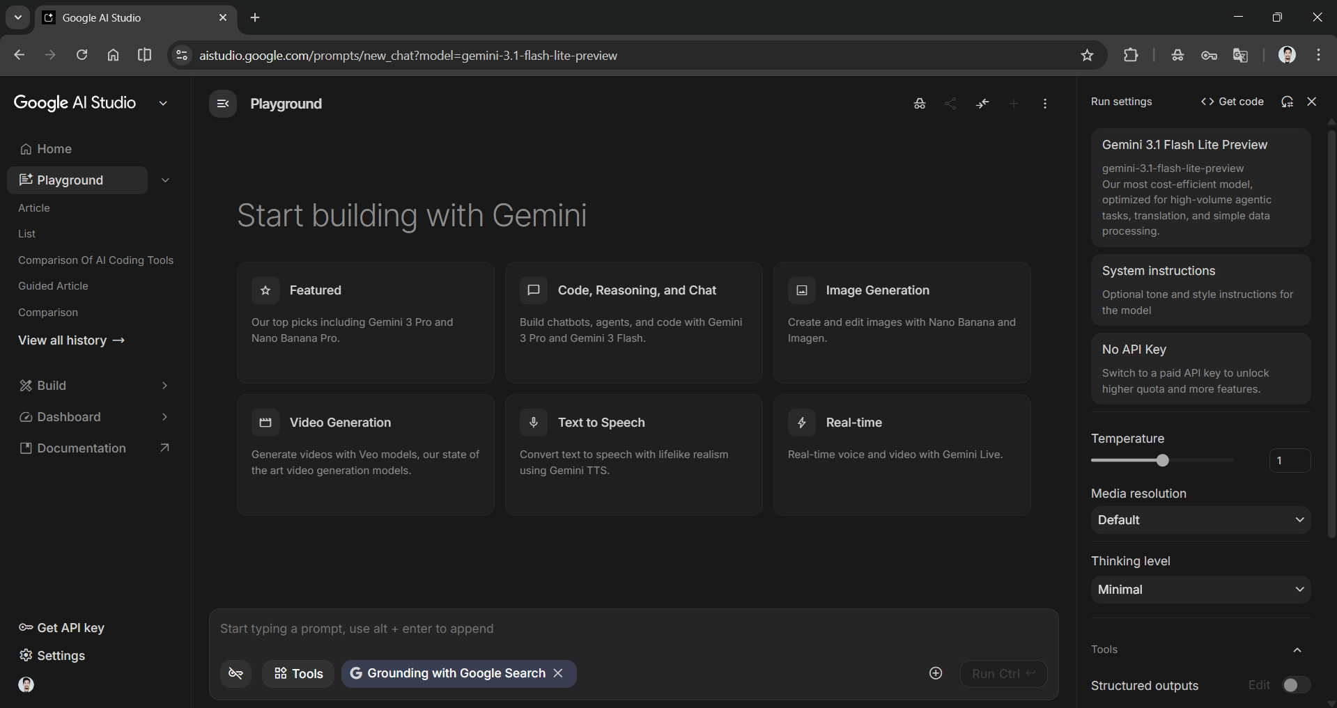Adjust the Temperature slider handle
This screenshot has width=1337, height=708.
pyautogui.click(x=1162, y=460)
